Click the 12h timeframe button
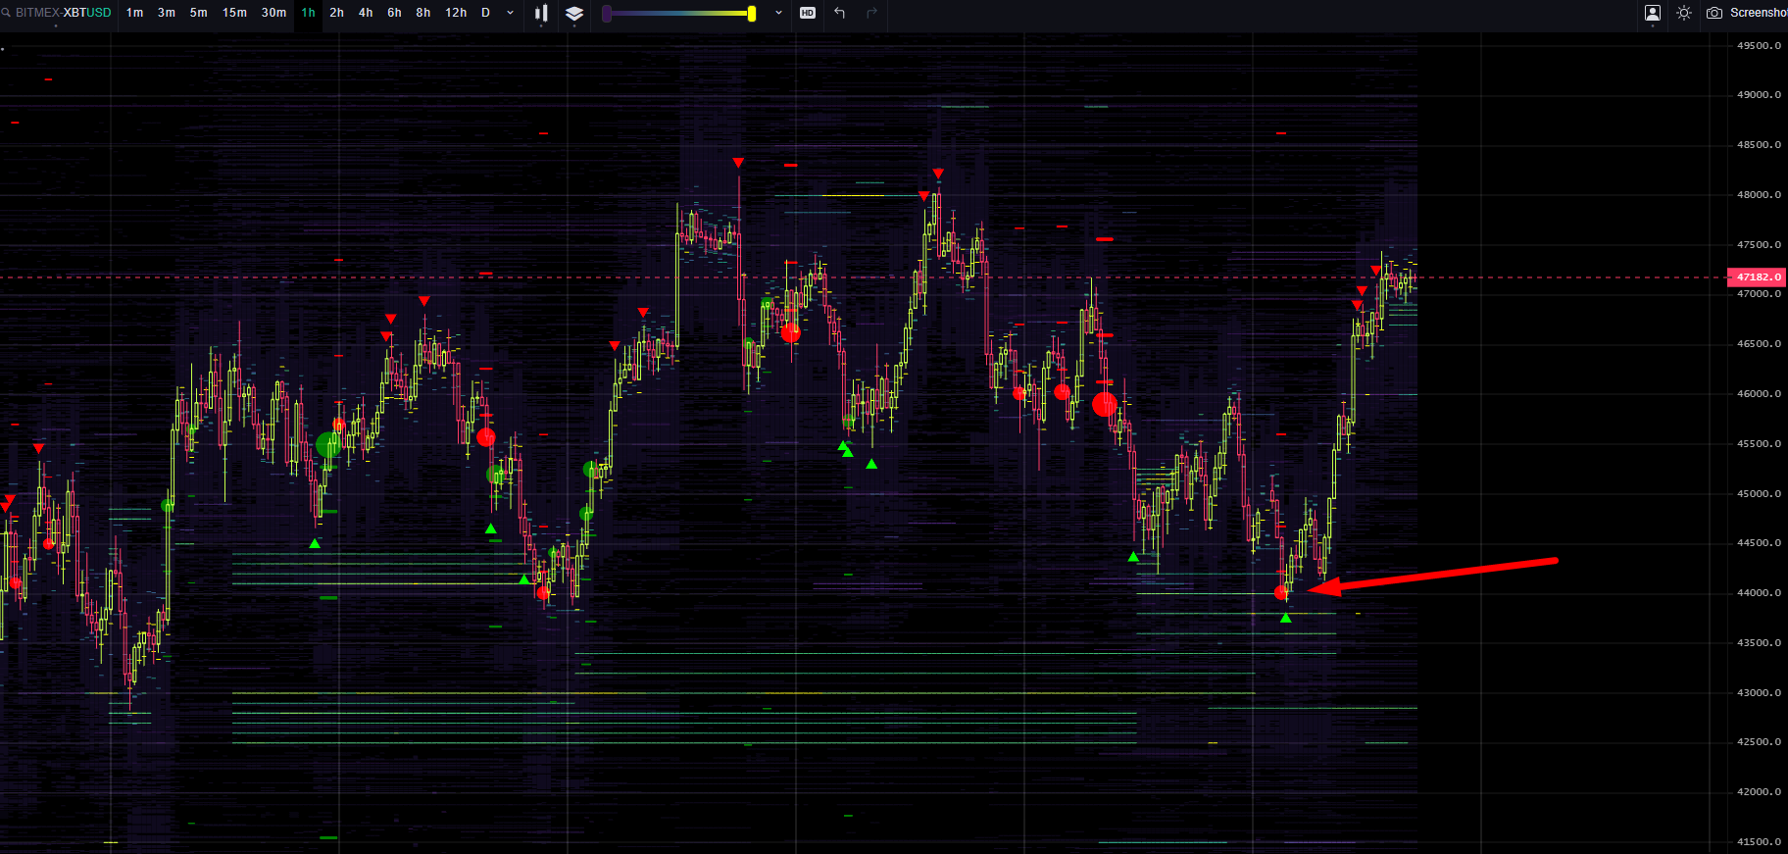 (x=456, y=13)
